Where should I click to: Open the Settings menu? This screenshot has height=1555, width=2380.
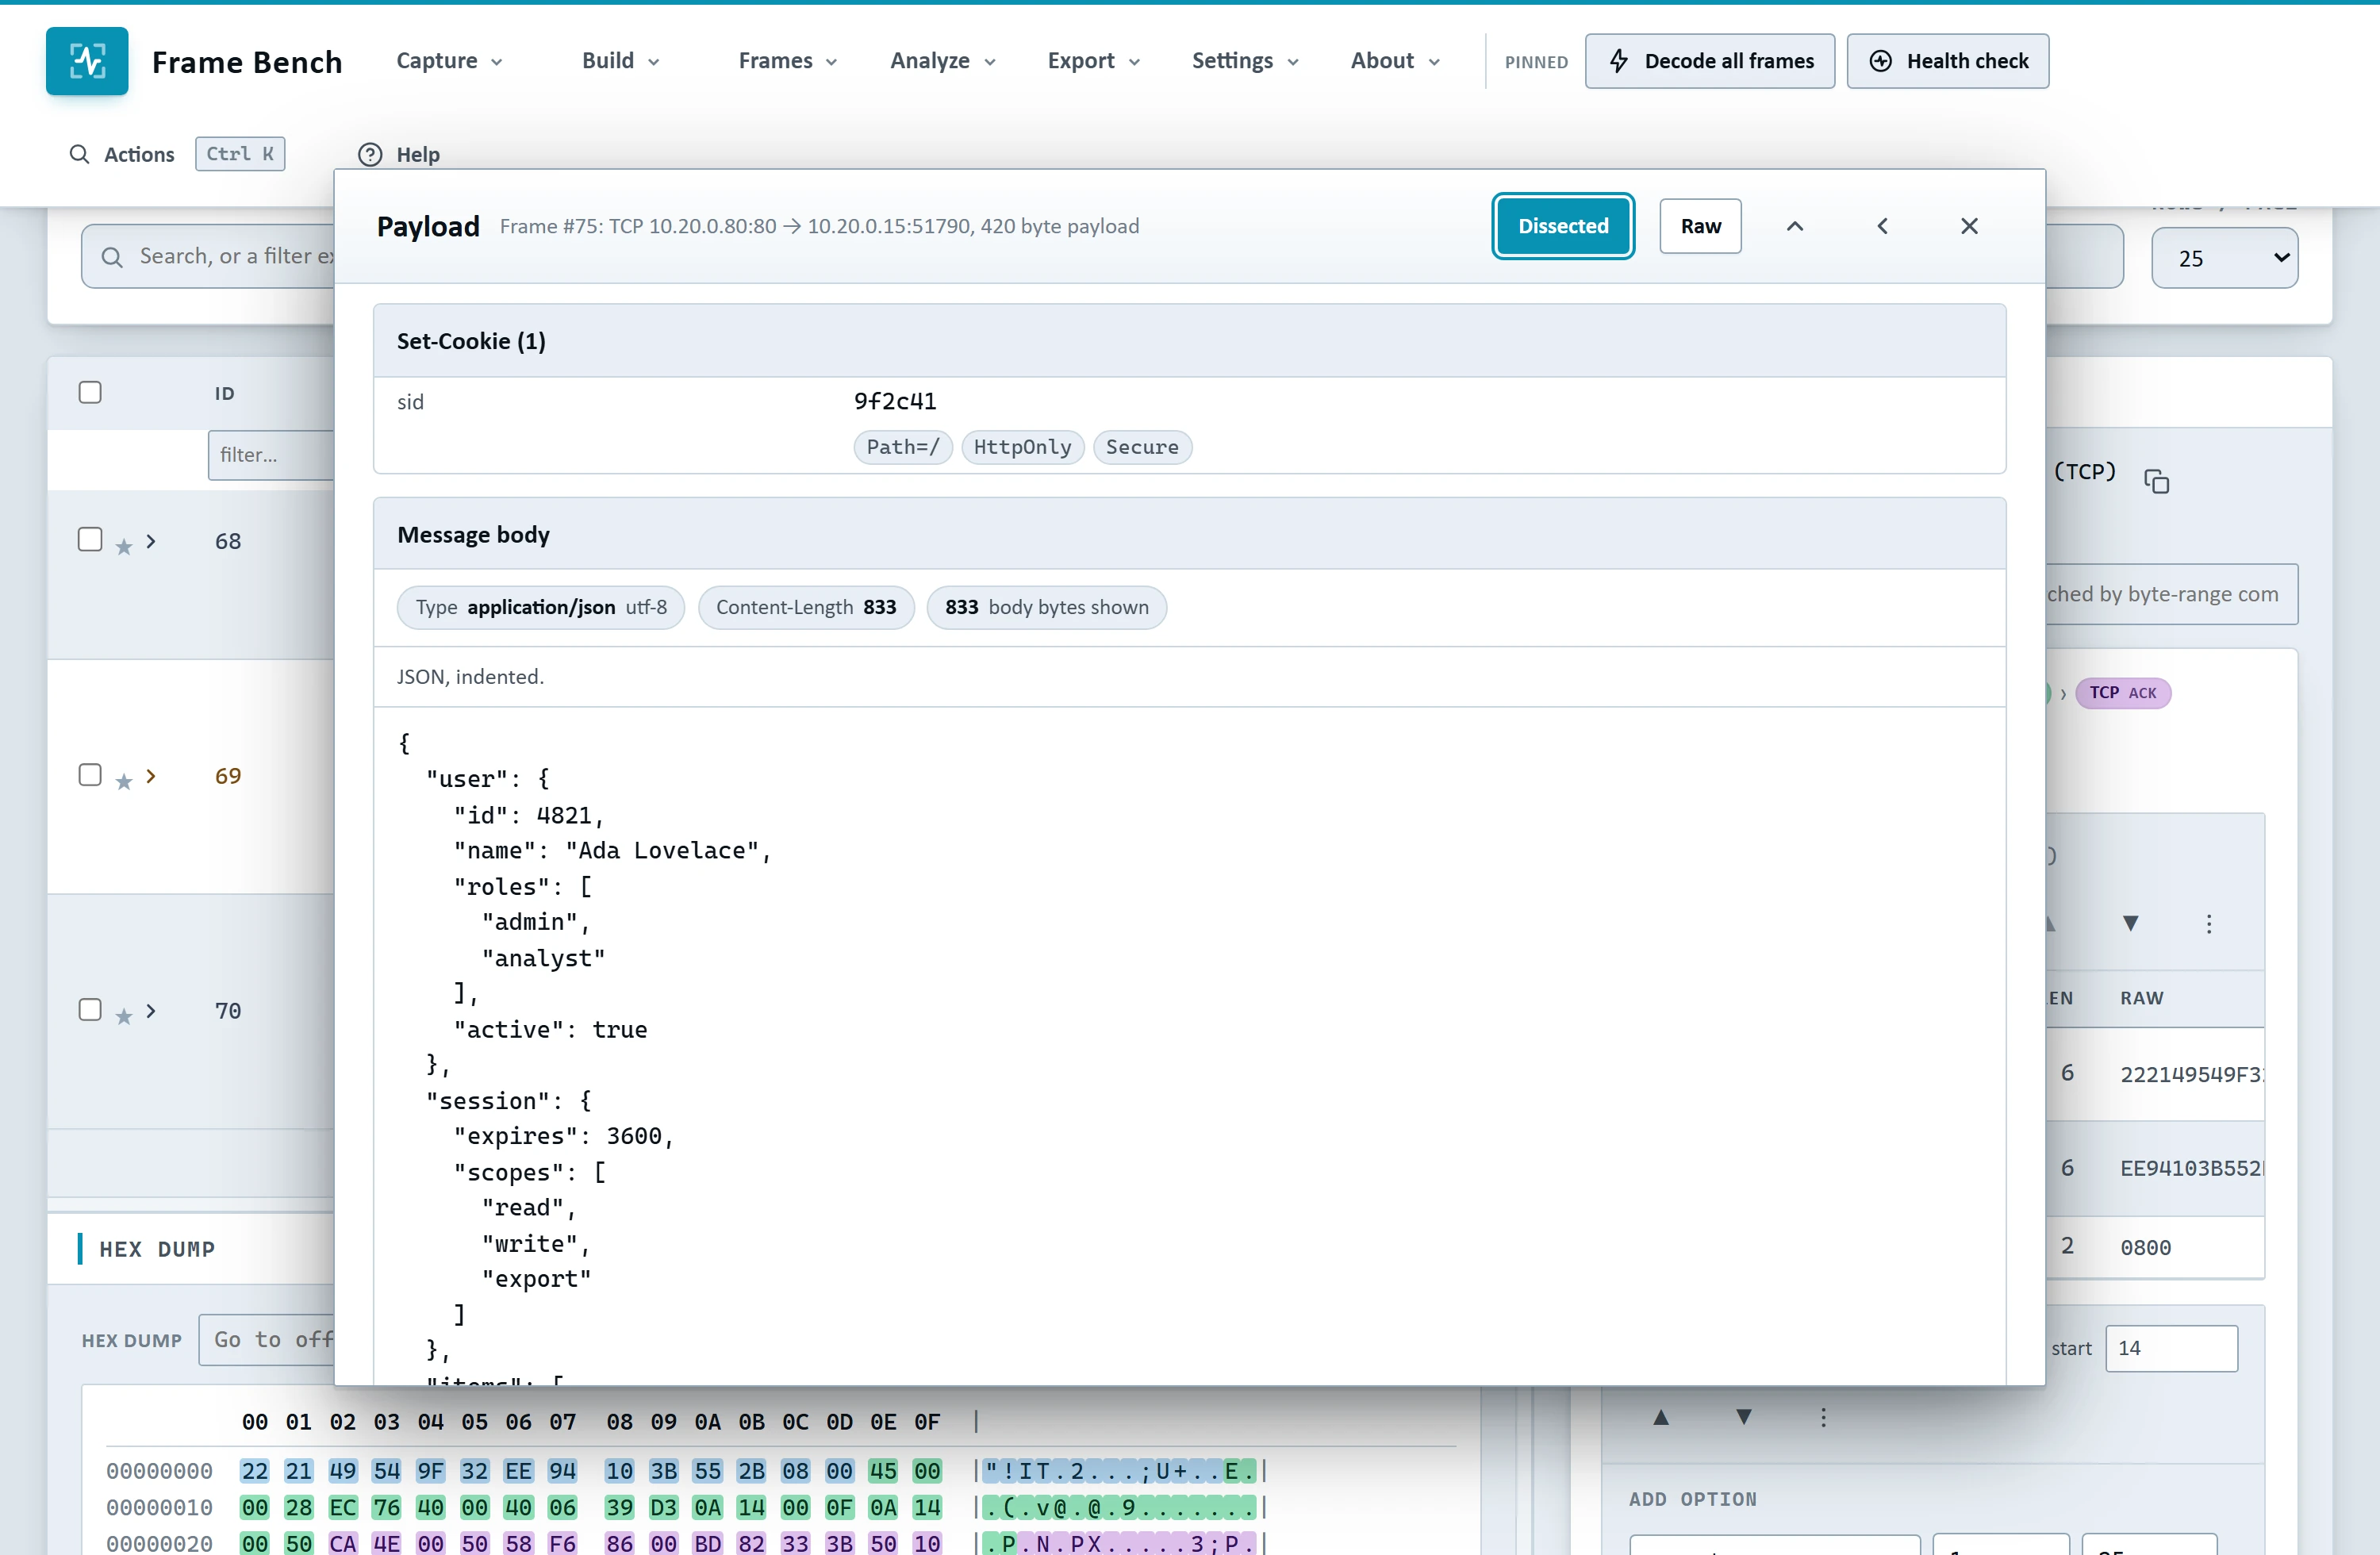[1245, 61]
